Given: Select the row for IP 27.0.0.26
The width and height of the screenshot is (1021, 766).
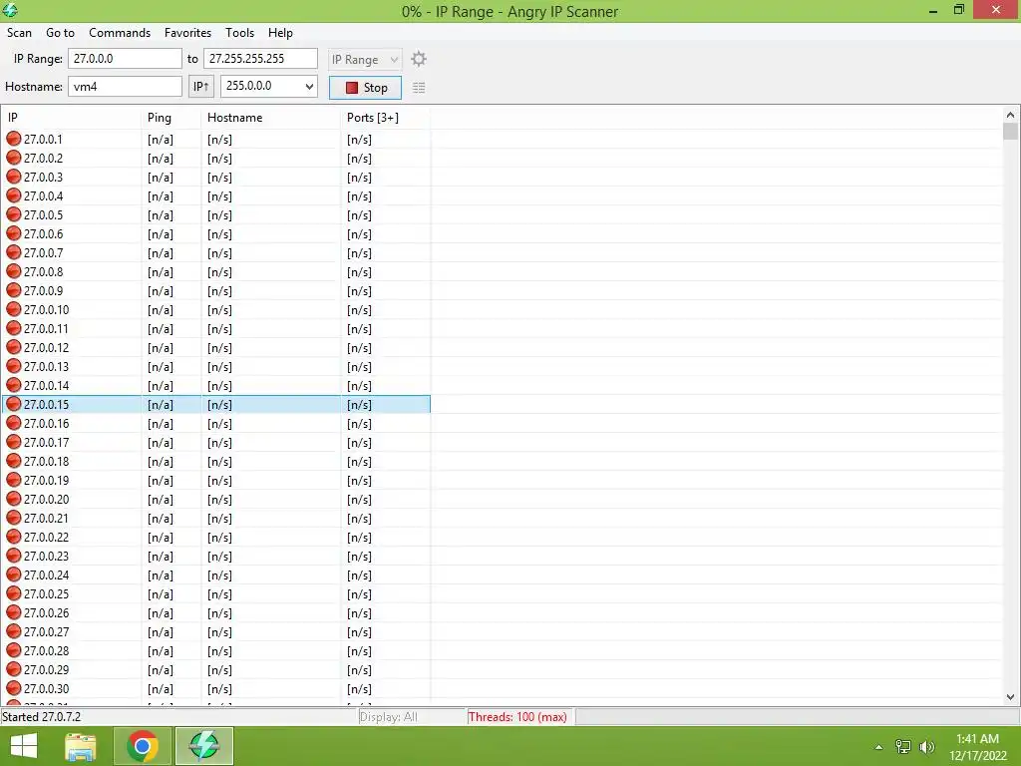Looking at the screenshot, I should 216,613.
